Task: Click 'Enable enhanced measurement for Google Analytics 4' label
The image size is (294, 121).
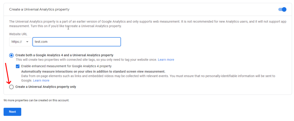Action: 66,66
